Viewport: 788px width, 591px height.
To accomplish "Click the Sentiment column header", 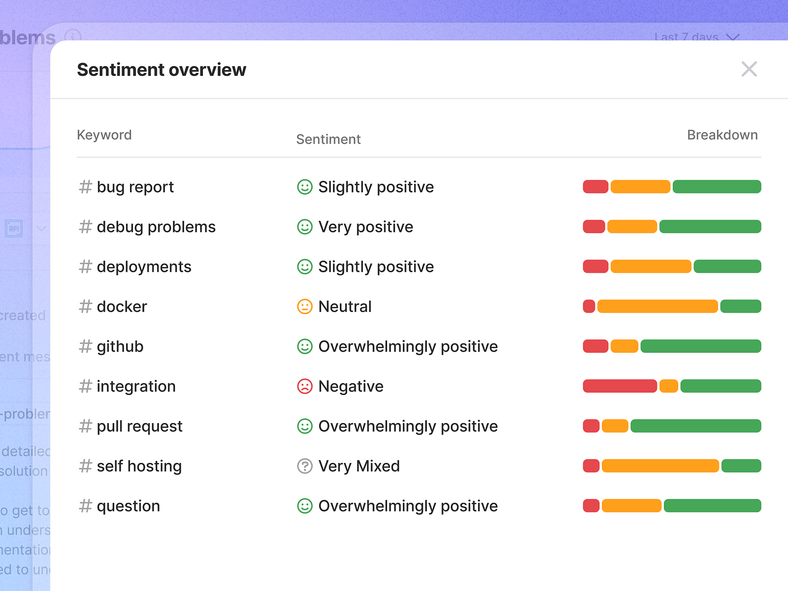I will coord(328,139).
